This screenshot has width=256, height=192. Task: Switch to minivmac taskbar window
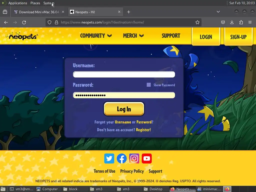click(x=209, y=189)
